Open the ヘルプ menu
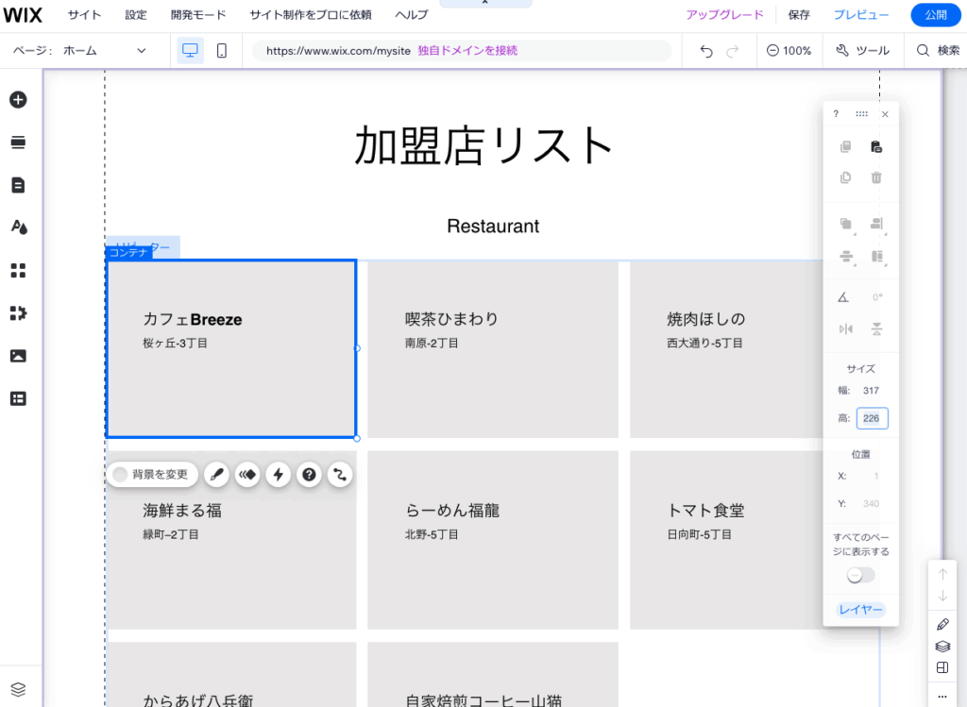This screenshot has height=707, width=967. click(411, 14)
